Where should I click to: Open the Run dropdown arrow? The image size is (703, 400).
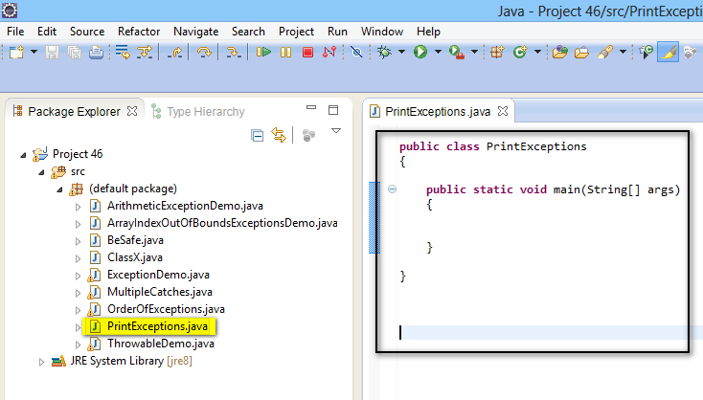click(438, 52)
